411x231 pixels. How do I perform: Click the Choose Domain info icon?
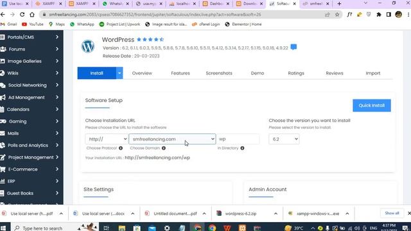tap(164, 148)
